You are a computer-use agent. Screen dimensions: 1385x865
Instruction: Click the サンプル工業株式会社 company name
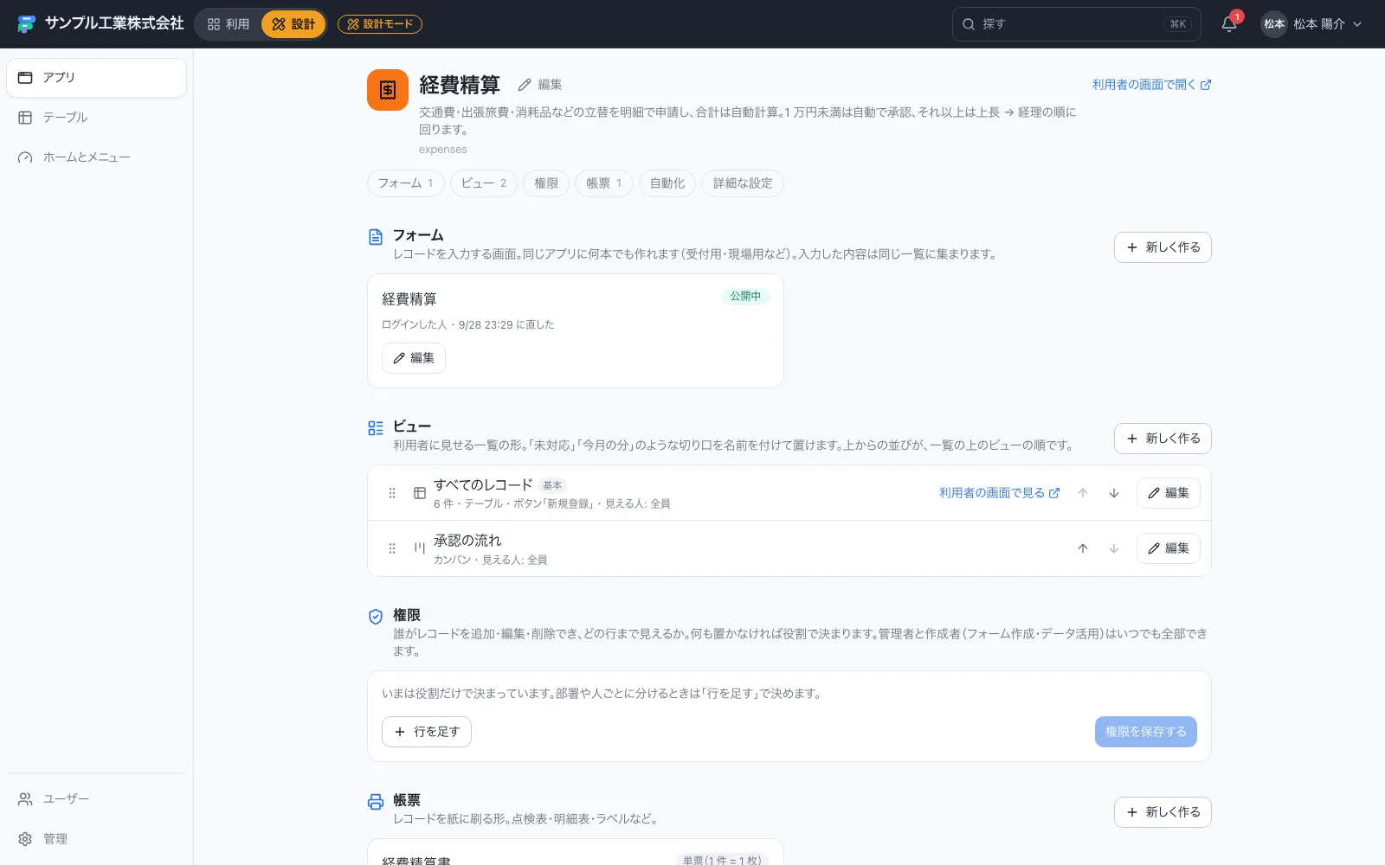tap(114, 23)
